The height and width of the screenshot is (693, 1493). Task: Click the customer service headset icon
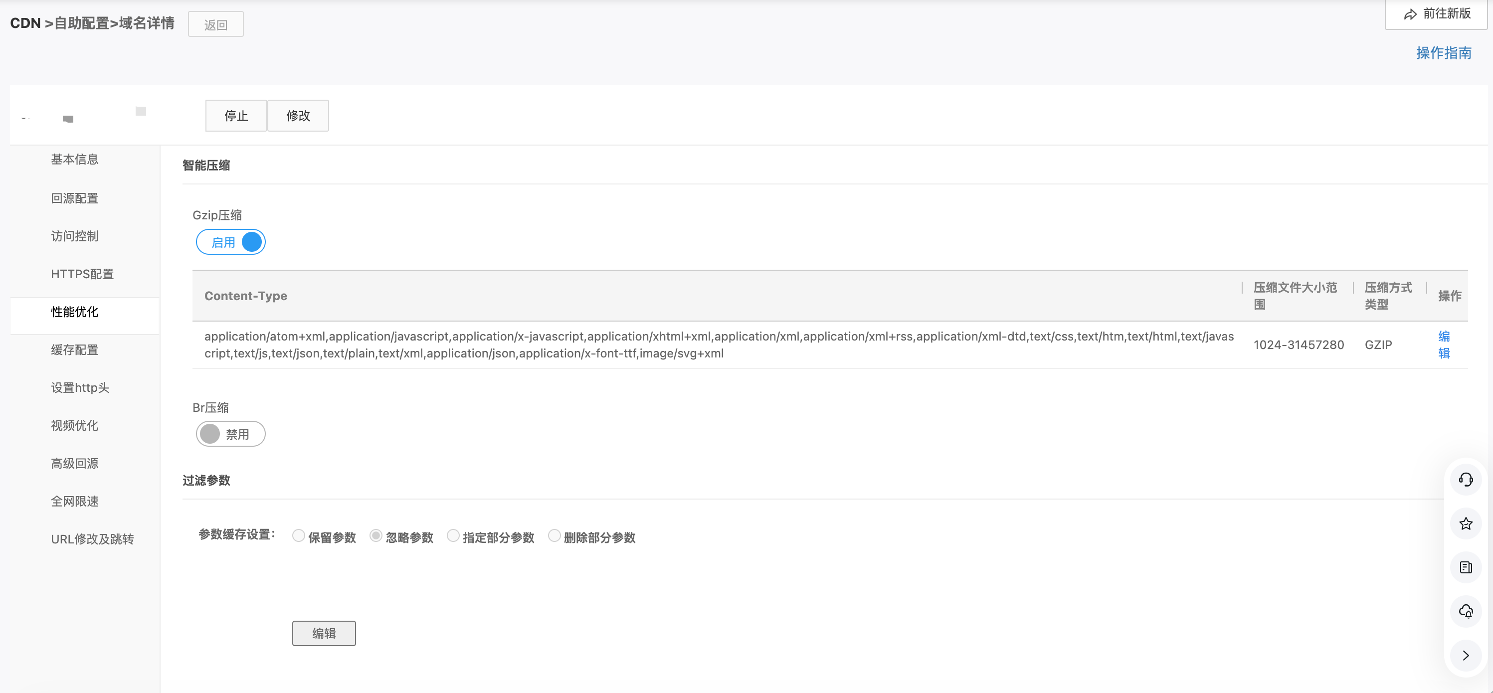click(x=1465, y=479)
